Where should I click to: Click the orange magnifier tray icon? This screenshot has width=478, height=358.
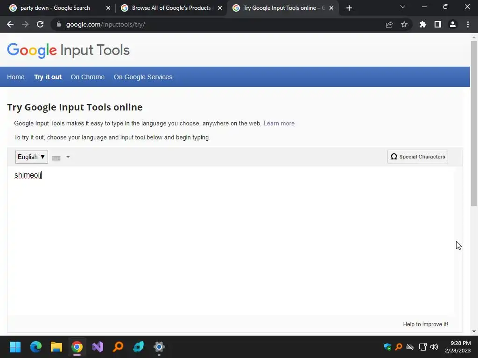(x=399, y=347)
